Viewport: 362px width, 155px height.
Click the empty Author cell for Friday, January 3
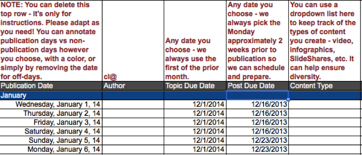point(133,122)
